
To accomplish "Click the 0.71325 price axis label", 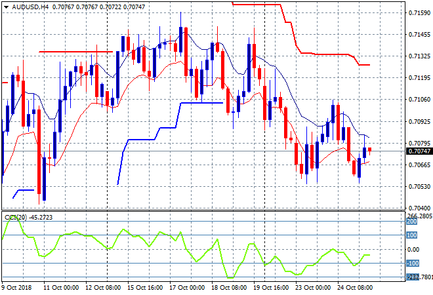I will (419, 56).
